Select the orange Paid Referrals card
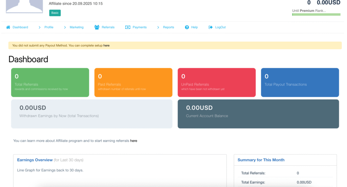 point(133,82)
